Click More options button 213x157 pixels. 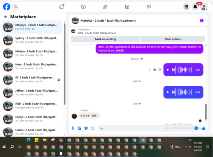click(173, 39)
